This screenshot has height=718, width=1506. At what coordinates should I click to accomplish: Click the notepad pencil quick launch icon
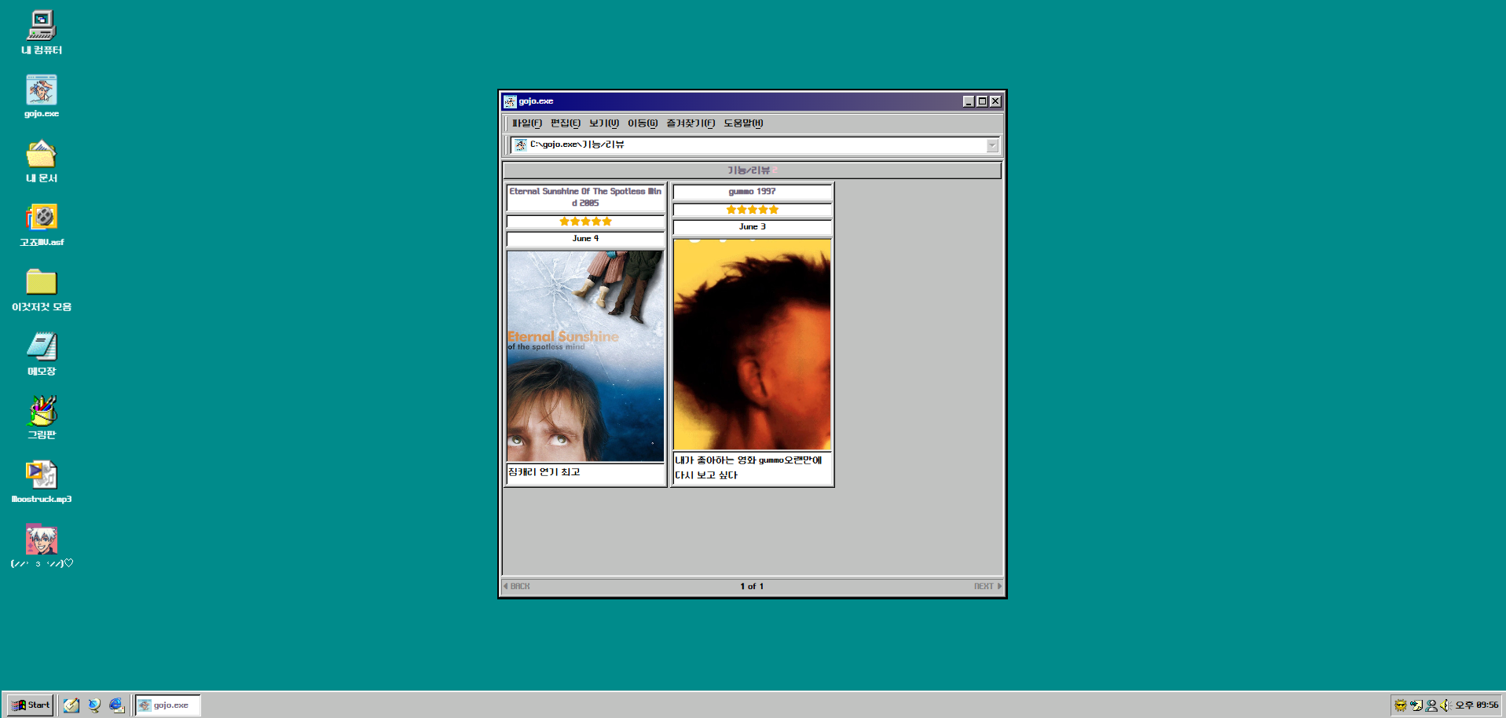[71, 705]
